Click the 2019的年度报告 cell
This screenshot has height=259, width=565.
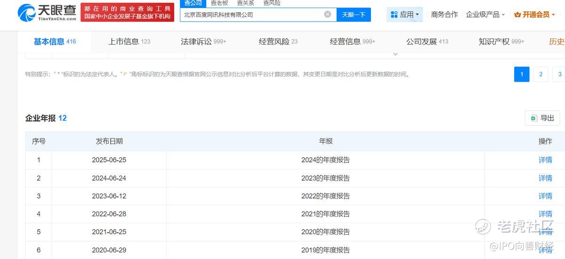[x=326, y=250]
